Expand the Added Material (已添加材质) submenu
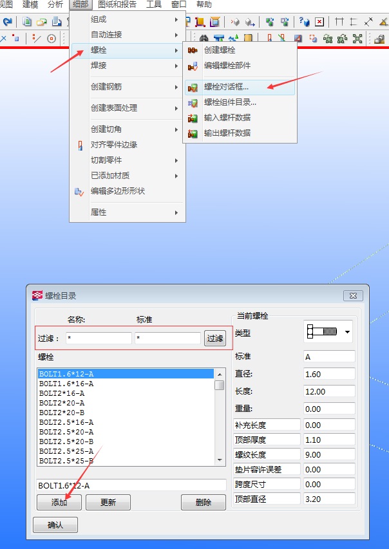The width and height of the screenshot is (389, 549). (x=128, y=176)
